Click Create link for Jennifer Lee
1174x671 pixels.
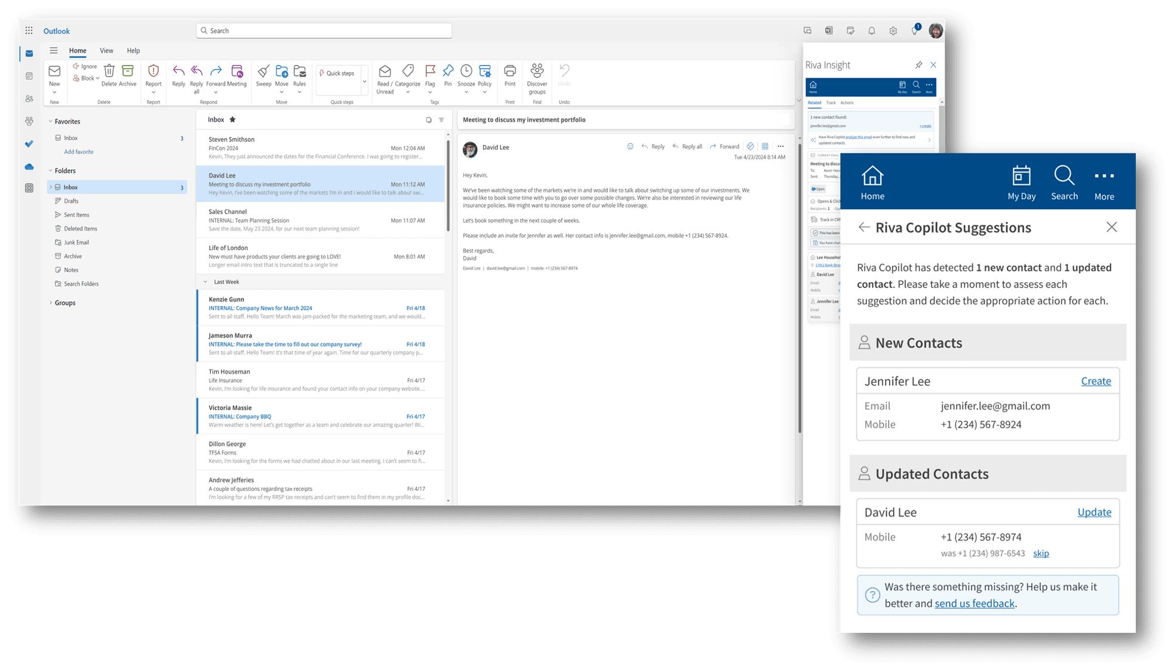pyautogui.click(x=1096, y=381)
